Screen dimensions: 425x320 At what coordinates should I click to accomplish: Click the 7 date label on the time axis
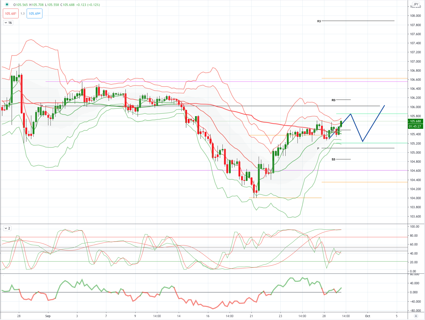click(106, 316)
